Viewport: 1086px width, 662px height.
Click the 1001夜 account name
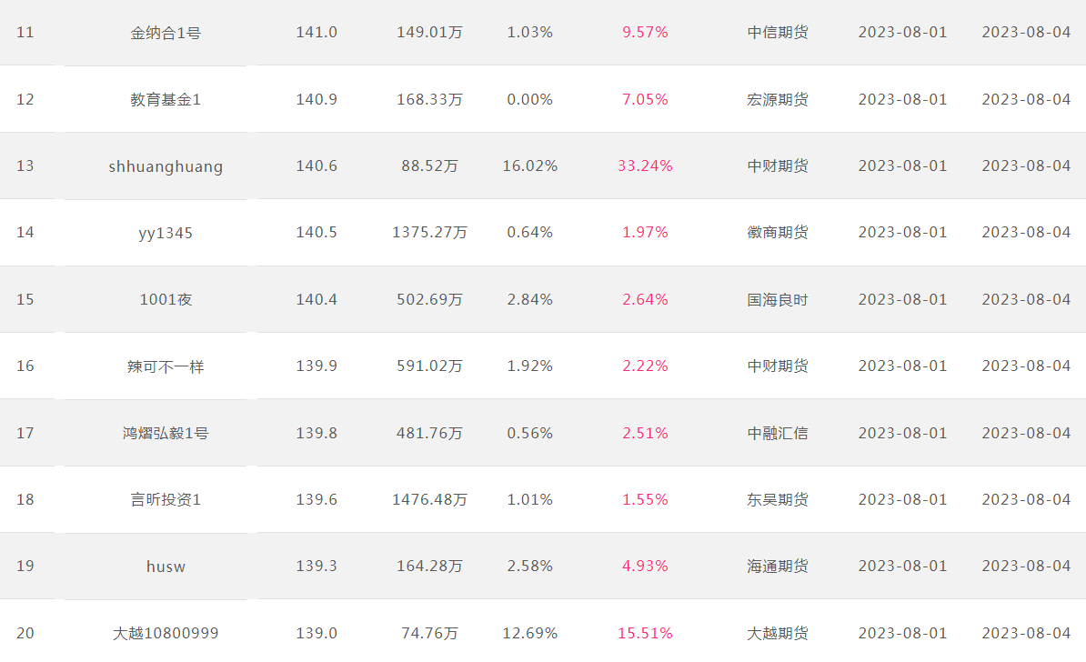coord(166,300)
